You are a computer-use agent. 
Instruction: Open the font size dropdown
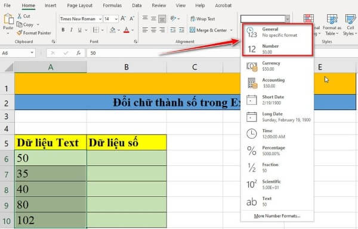116,19
